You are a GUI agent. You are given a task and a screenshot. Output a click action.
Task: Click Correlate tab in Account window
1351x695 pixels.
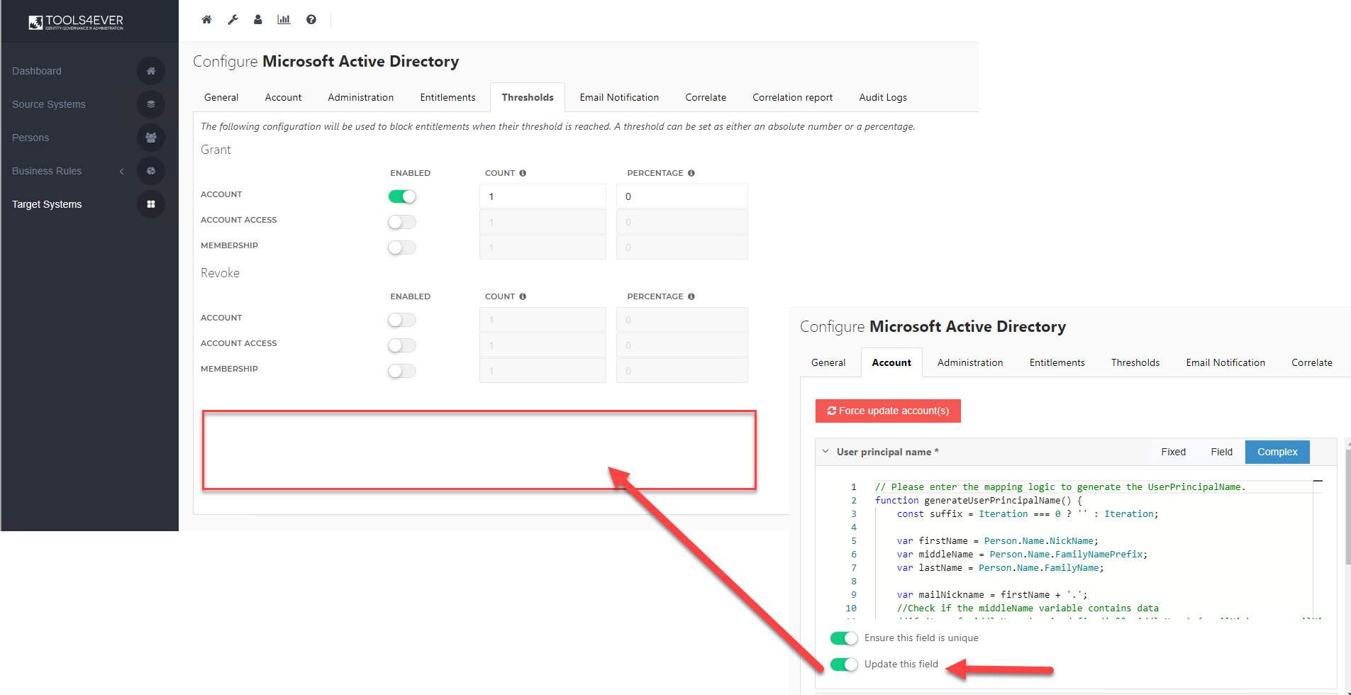point(1311,362)
